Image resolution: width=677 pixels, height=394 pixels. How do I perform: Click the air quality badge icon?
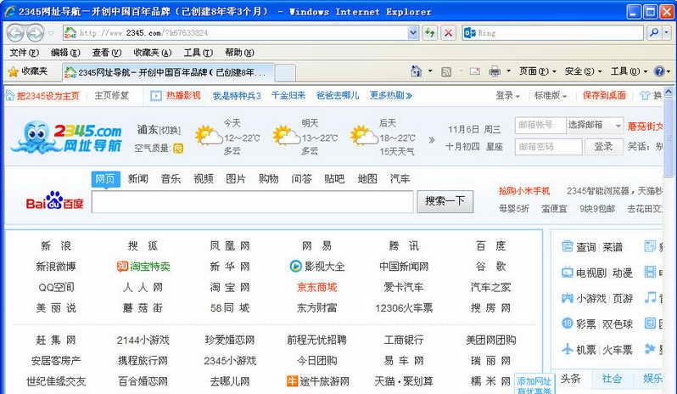coord(178,149)
